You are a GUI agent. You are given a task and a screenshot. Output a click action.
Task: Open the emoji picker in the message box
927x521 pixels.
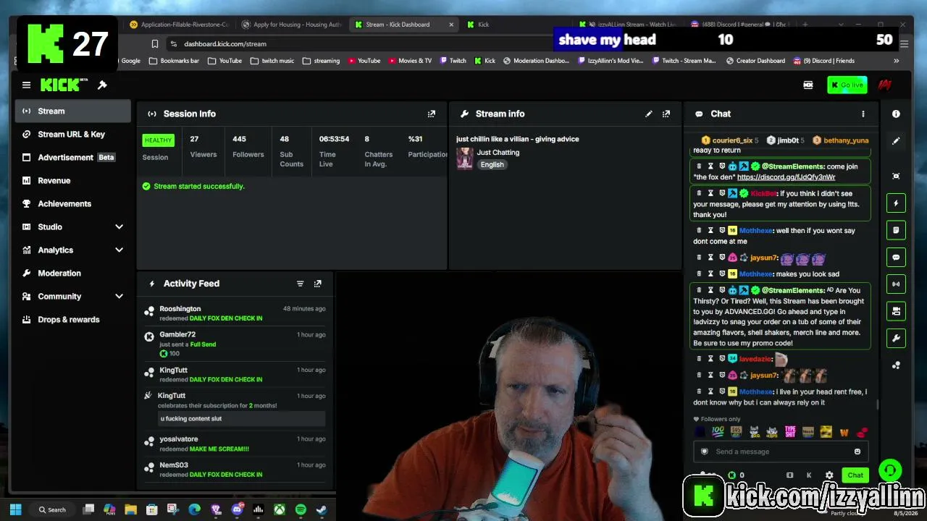coord(857,452)
